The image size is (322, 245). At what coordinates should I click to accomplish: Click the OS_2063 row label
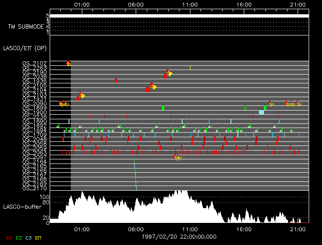click(x=34, y=152)
